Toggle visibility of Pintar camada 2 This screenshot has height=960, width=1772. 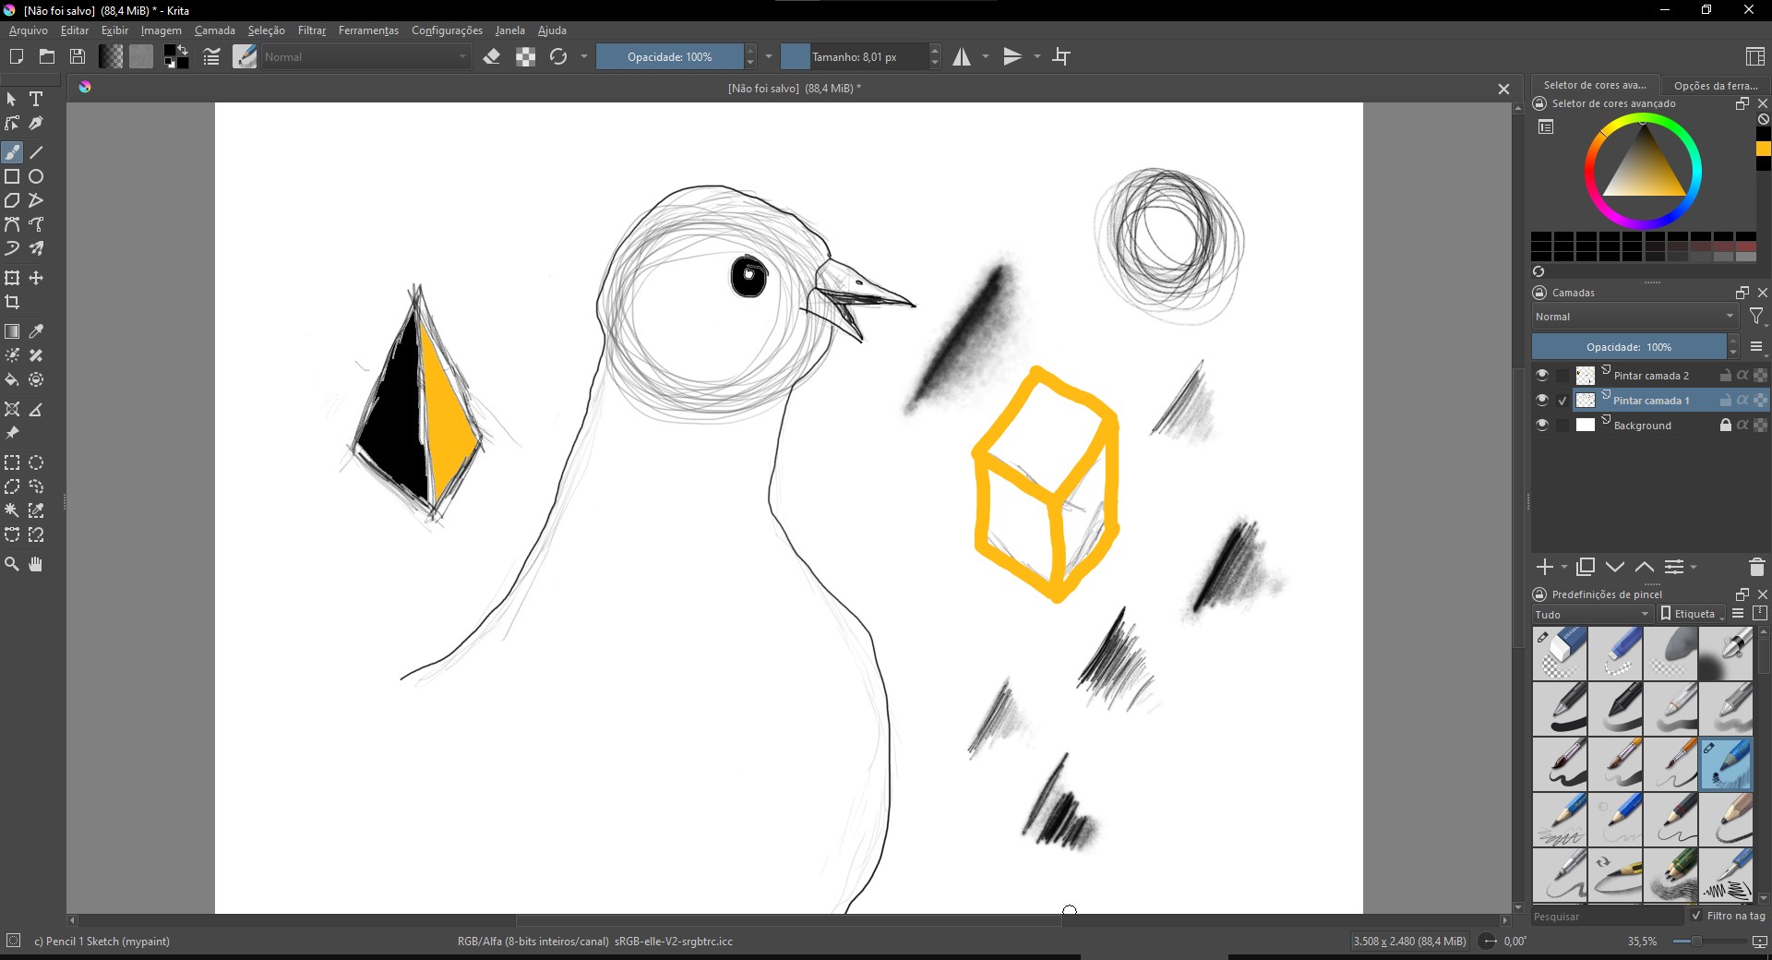[x=1541, y=376]
